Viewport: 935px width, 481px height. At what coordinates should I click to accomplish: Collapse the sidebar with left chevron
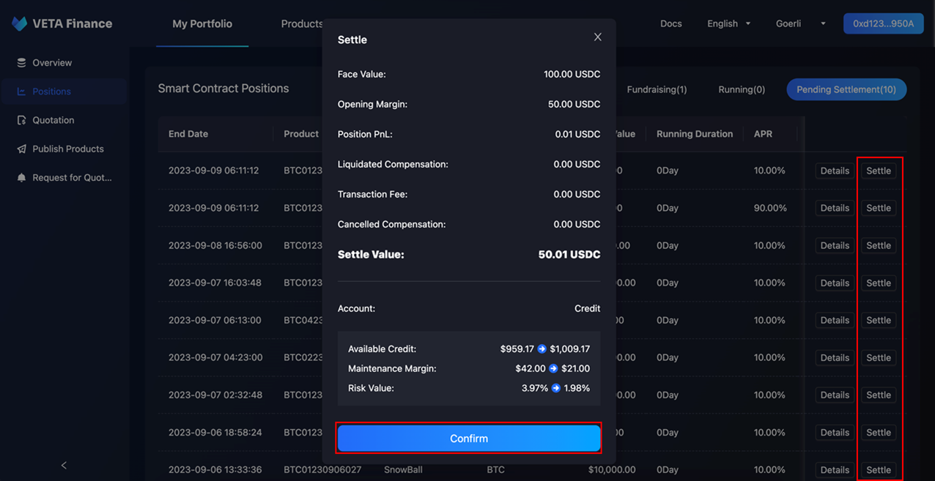[x=64, y=465]
